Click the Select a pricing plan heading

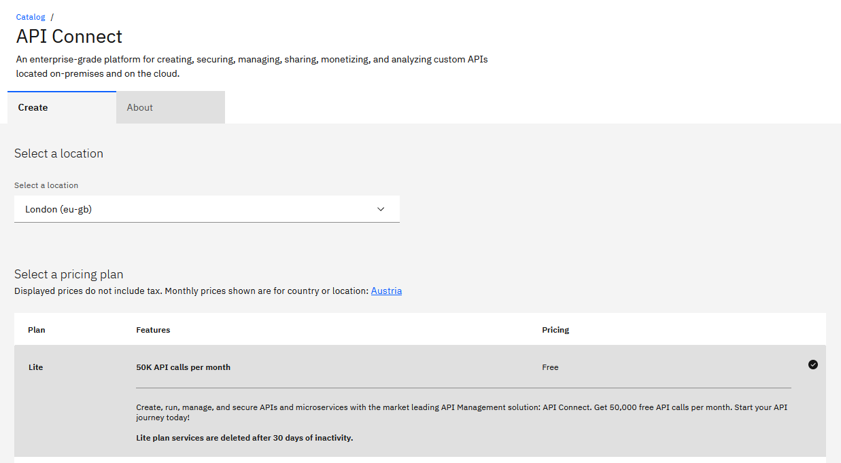(x=69, y=274)
